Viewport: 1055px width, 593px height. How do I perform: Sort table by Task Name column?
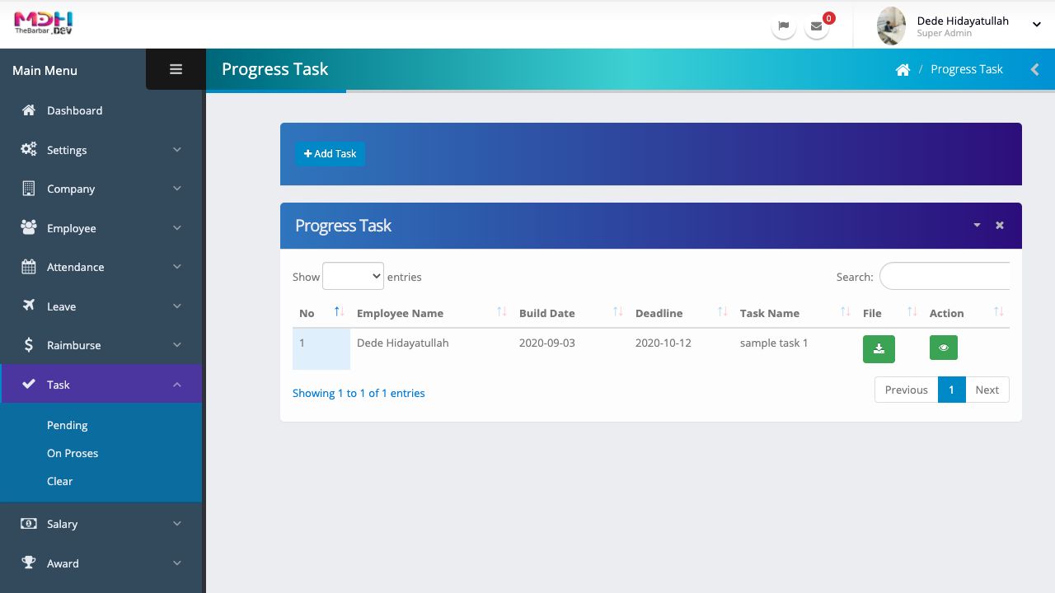tap(795, 313)
